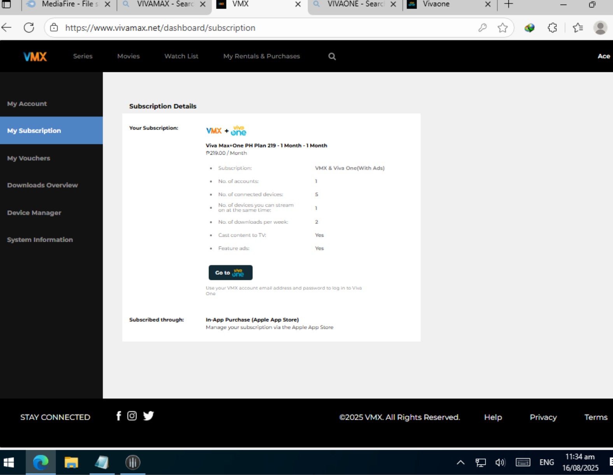The width and height of the screenshot is (613, 475).
Task: Open the Help footer link
Action: pos(493,417)
